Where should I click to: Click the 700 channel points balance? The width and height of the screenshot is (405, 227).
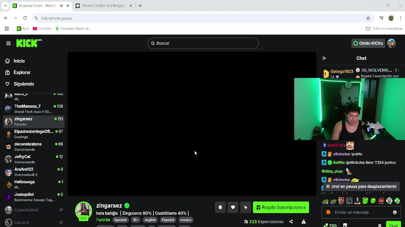coord(330,225)
